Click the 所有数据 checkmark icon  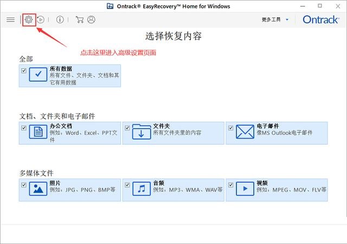point(38,75)
